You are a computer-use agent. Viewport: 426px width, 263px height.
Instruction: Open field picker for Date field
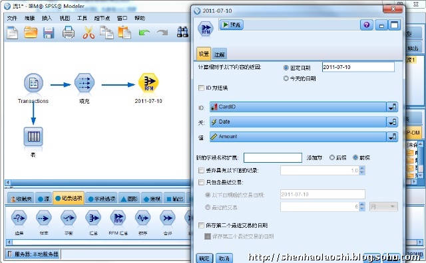(x=392, y=122)
